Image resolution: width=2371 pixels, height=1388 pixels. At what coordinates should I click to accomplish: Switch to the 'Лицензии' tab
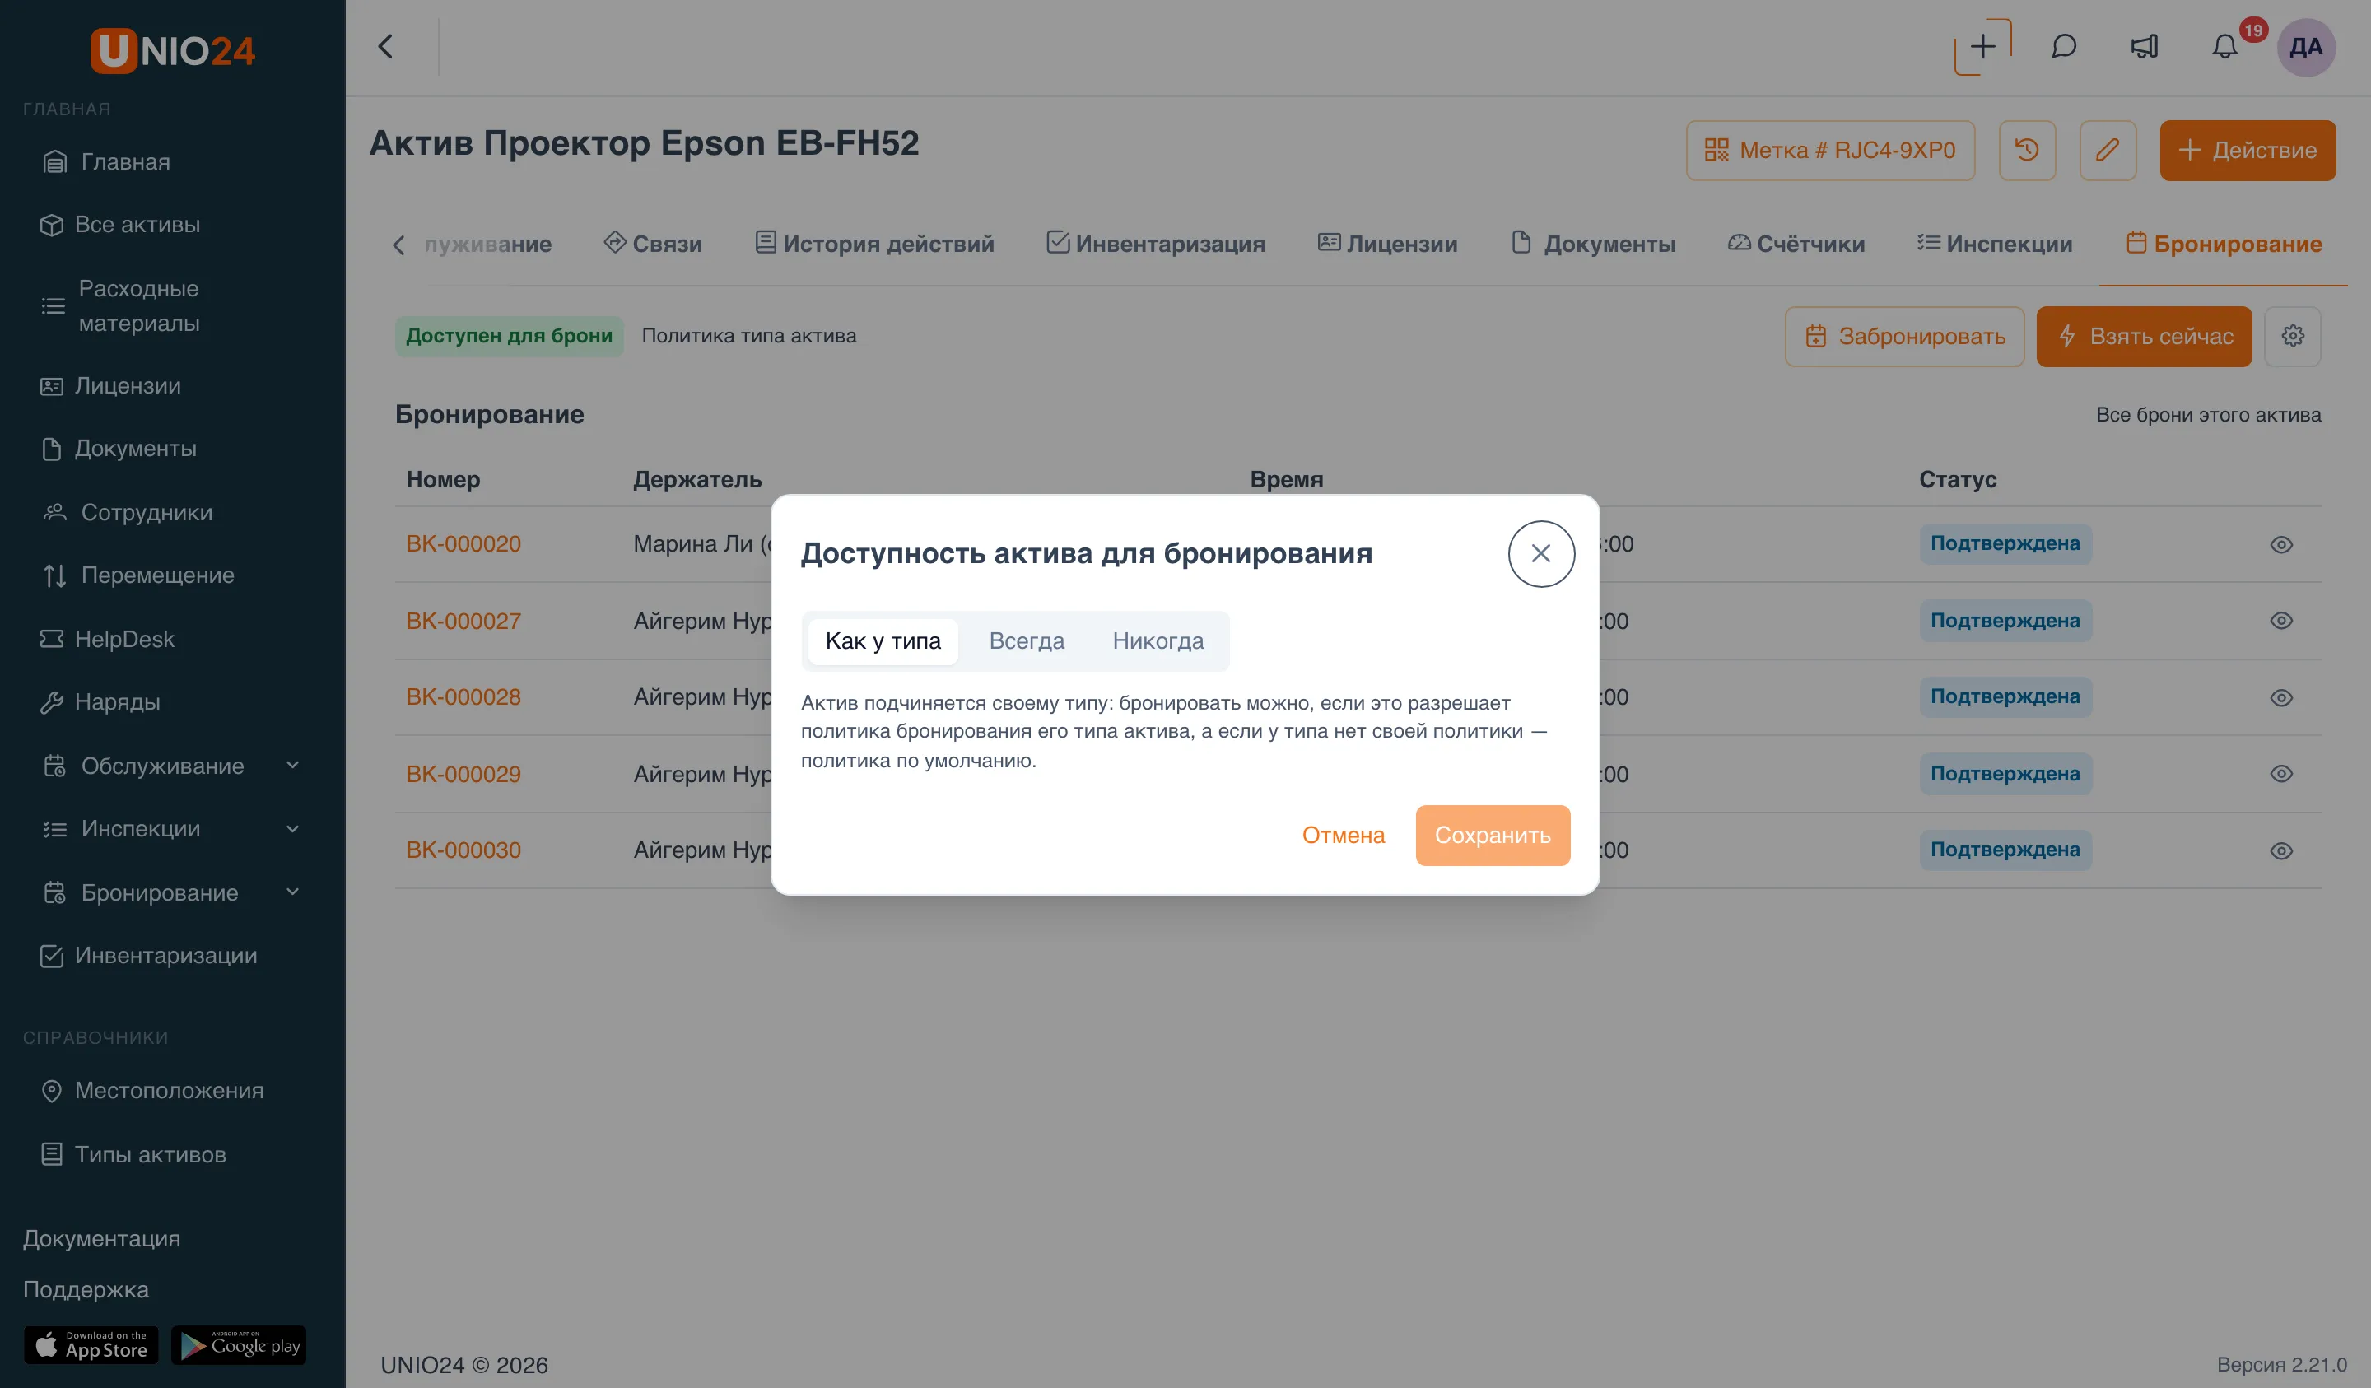(1387, 244)
